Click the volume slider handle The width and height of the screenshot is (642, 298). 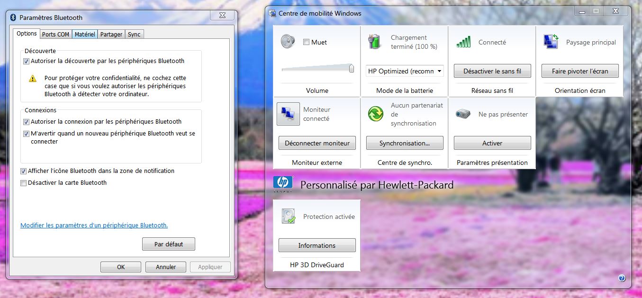tap(352, 68)
